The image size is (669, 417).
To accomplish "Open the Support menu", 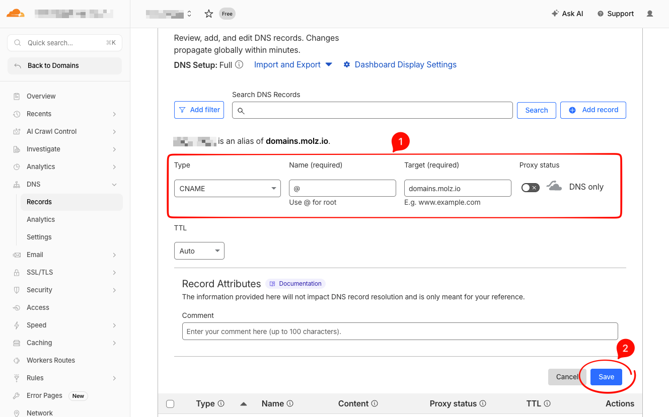I will 615,14.
